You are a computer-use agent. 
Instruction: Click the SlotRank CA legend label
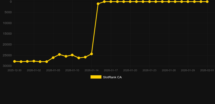(112, 77)
